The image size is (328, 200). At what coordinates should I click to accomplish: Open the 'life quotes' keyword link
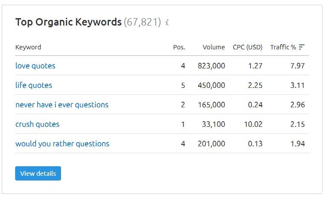click(34, 85)
